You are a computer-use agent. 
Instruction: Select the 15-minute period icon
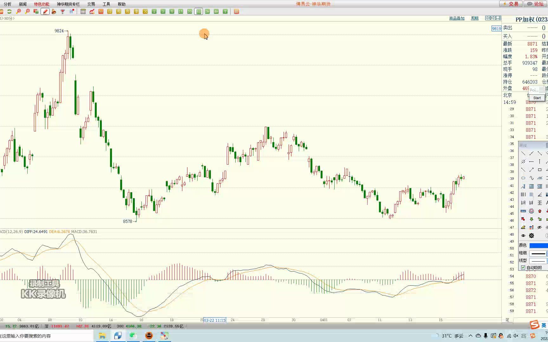pyautogui.click(x=181, y=12)
